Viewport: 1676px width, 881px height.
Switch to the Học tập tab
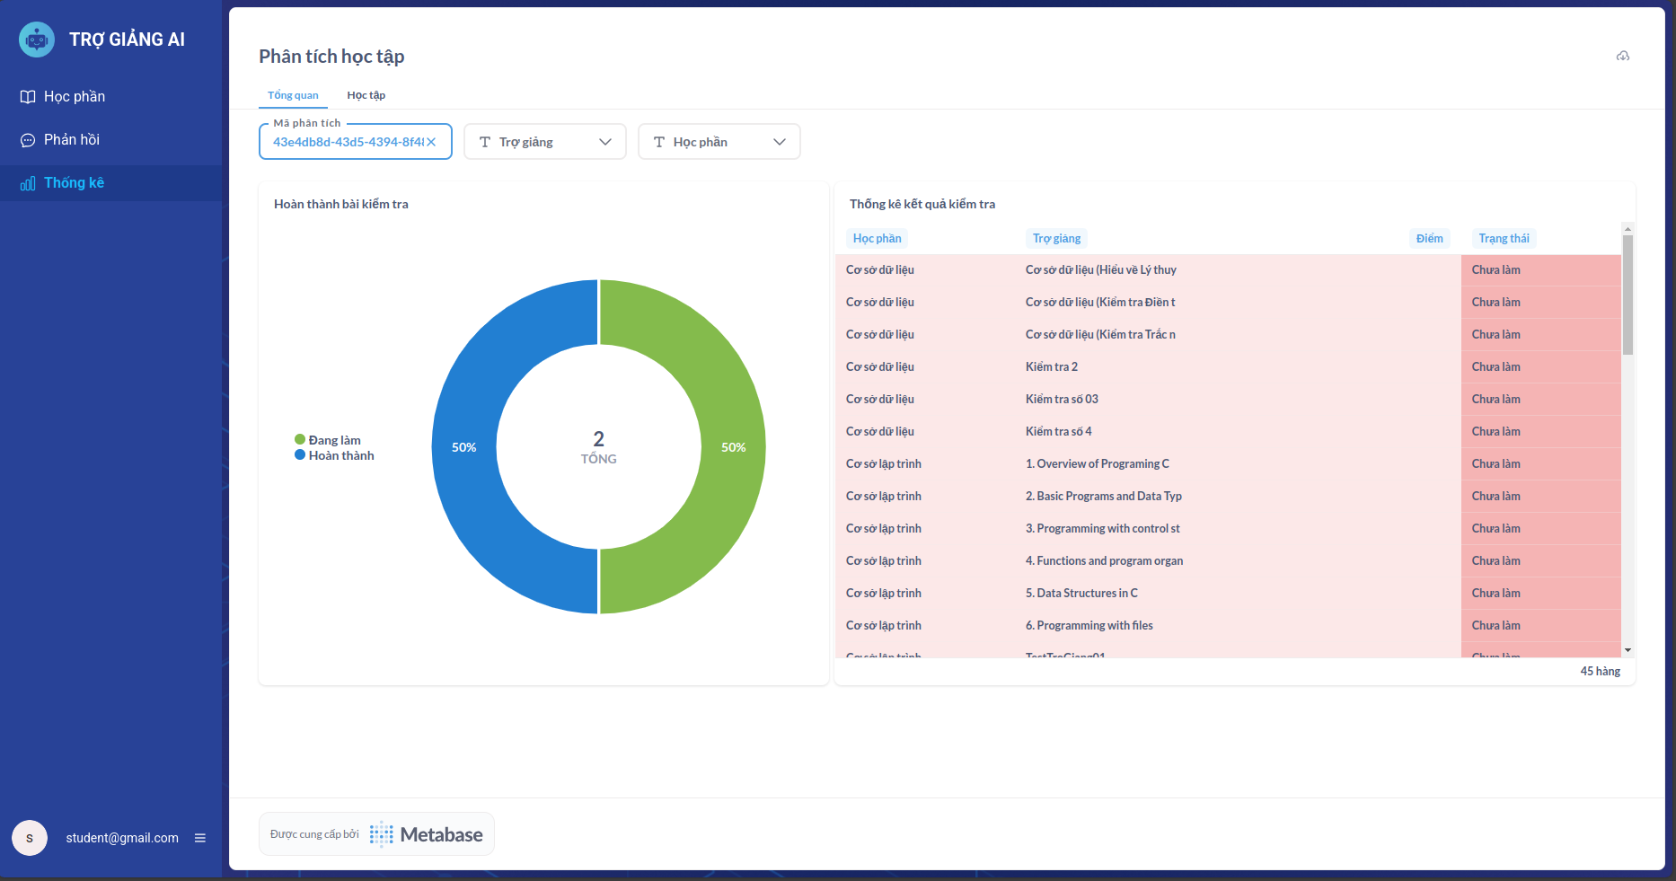click(x=366, y=95)
